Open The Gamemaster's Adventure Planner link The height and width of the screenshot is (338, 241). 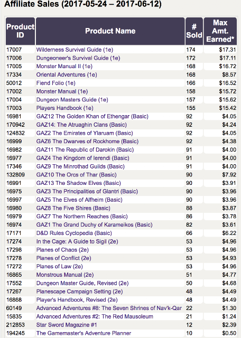(x=84, y=333)
